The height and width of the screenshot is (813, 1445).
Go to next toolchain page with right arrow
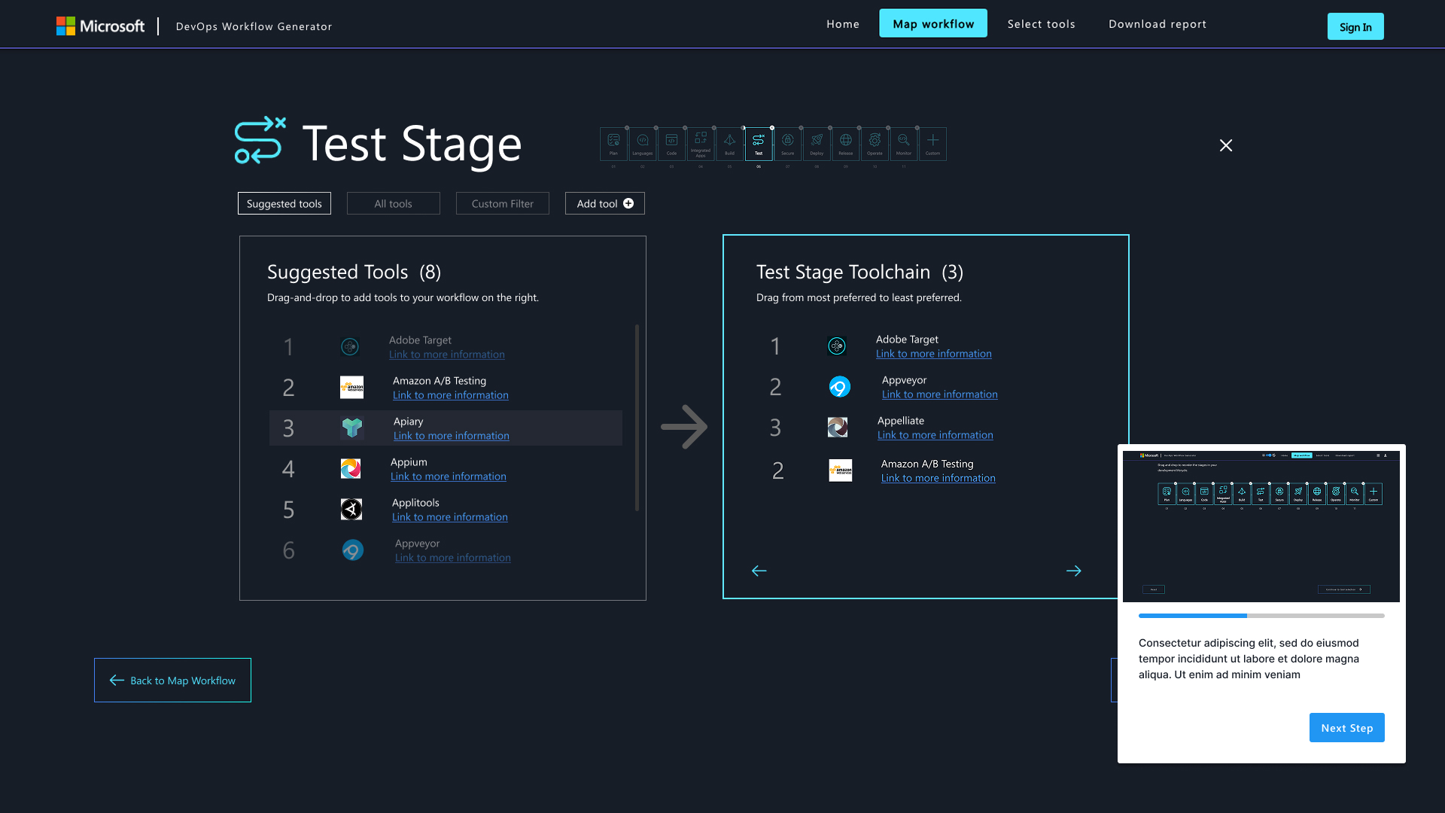point(1074,571)
